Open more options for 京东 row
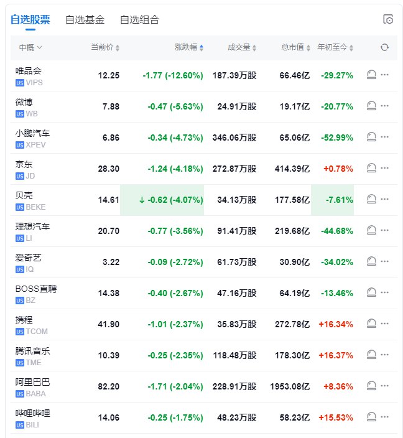The image size is (403, 438). 384,168
